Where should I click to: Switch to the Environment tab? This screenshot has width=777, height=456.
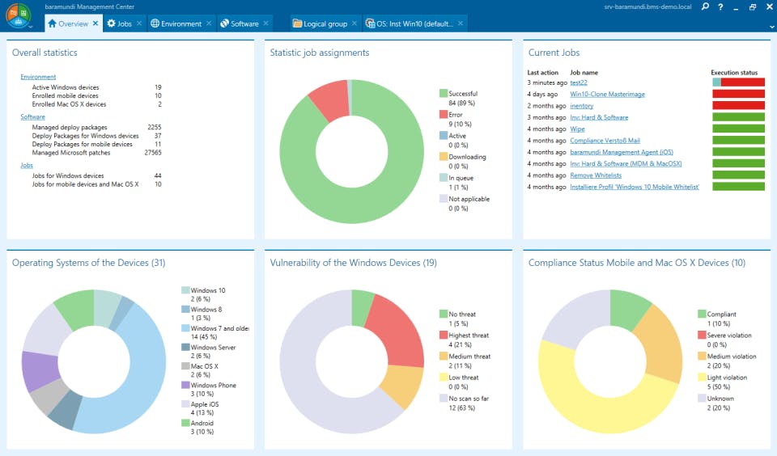[x=180, y=23]
